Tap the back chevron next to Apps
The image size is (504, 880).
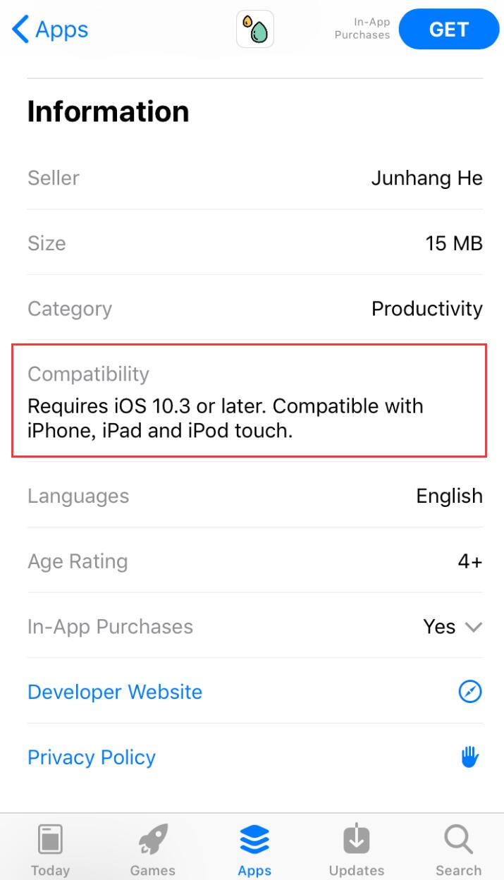(19, 30)
